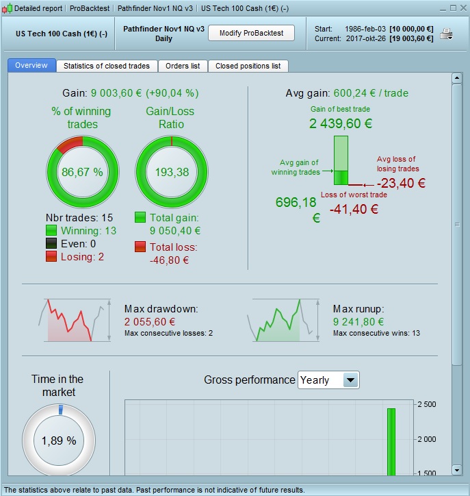Viewport: 470px width, 496px height.
Task: Click the Even: 0 label
Action: (78, 244)
